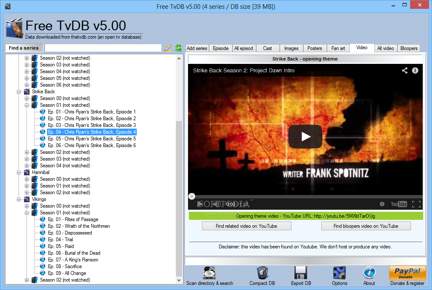
Task: Expand Vikings Season 00
Action: (27, 206)
